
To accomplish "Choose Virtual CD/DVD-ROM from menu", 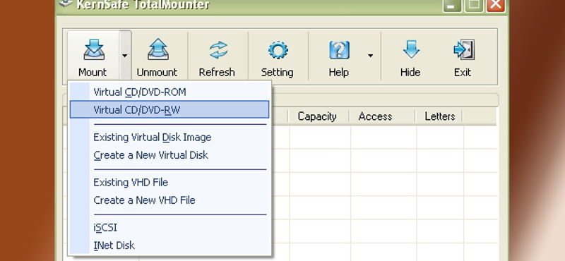I will (169, 92).
